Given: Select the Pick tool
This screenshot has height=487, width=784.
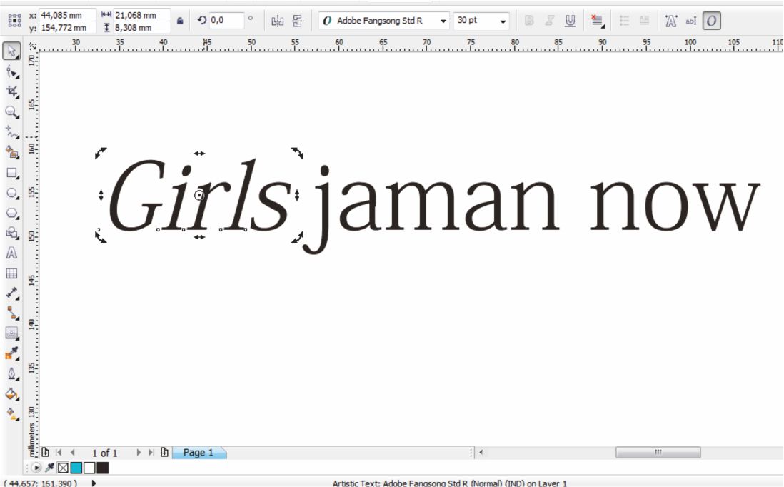Looking at the screenshot, I should click(x=10, y=51).
